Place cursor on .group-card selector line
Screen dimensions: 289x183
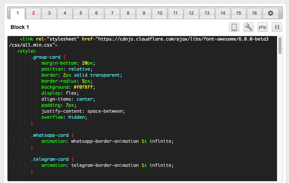pos(44,57)
